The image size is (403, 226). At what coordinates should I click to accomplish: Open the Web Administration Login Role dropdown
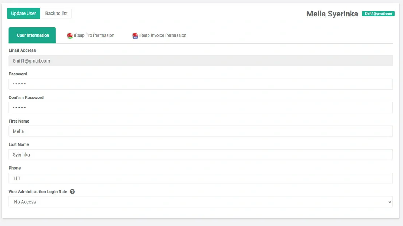point(201,201)
